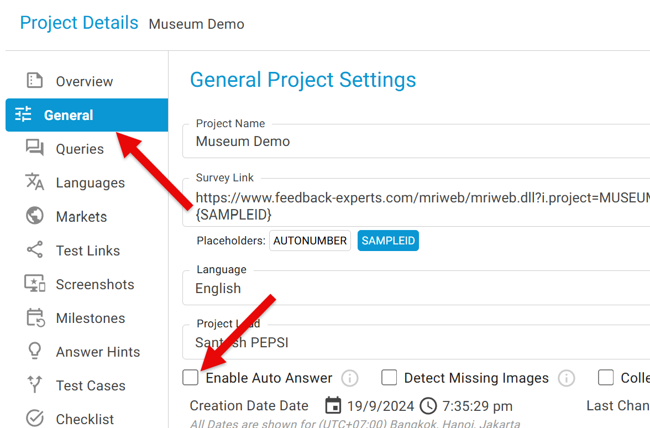Click the SAMPLEID placeholder button
This screenshot has width=650, height=428.
tap(388, 241)
